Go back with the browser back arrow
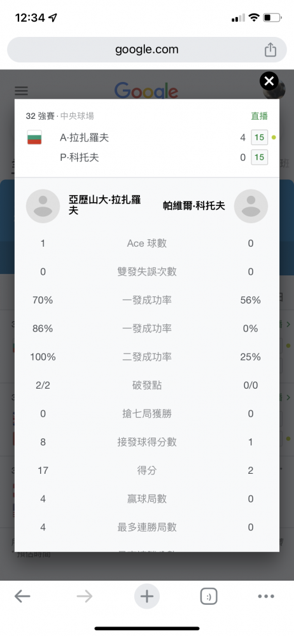 click(x=22, y=597)
